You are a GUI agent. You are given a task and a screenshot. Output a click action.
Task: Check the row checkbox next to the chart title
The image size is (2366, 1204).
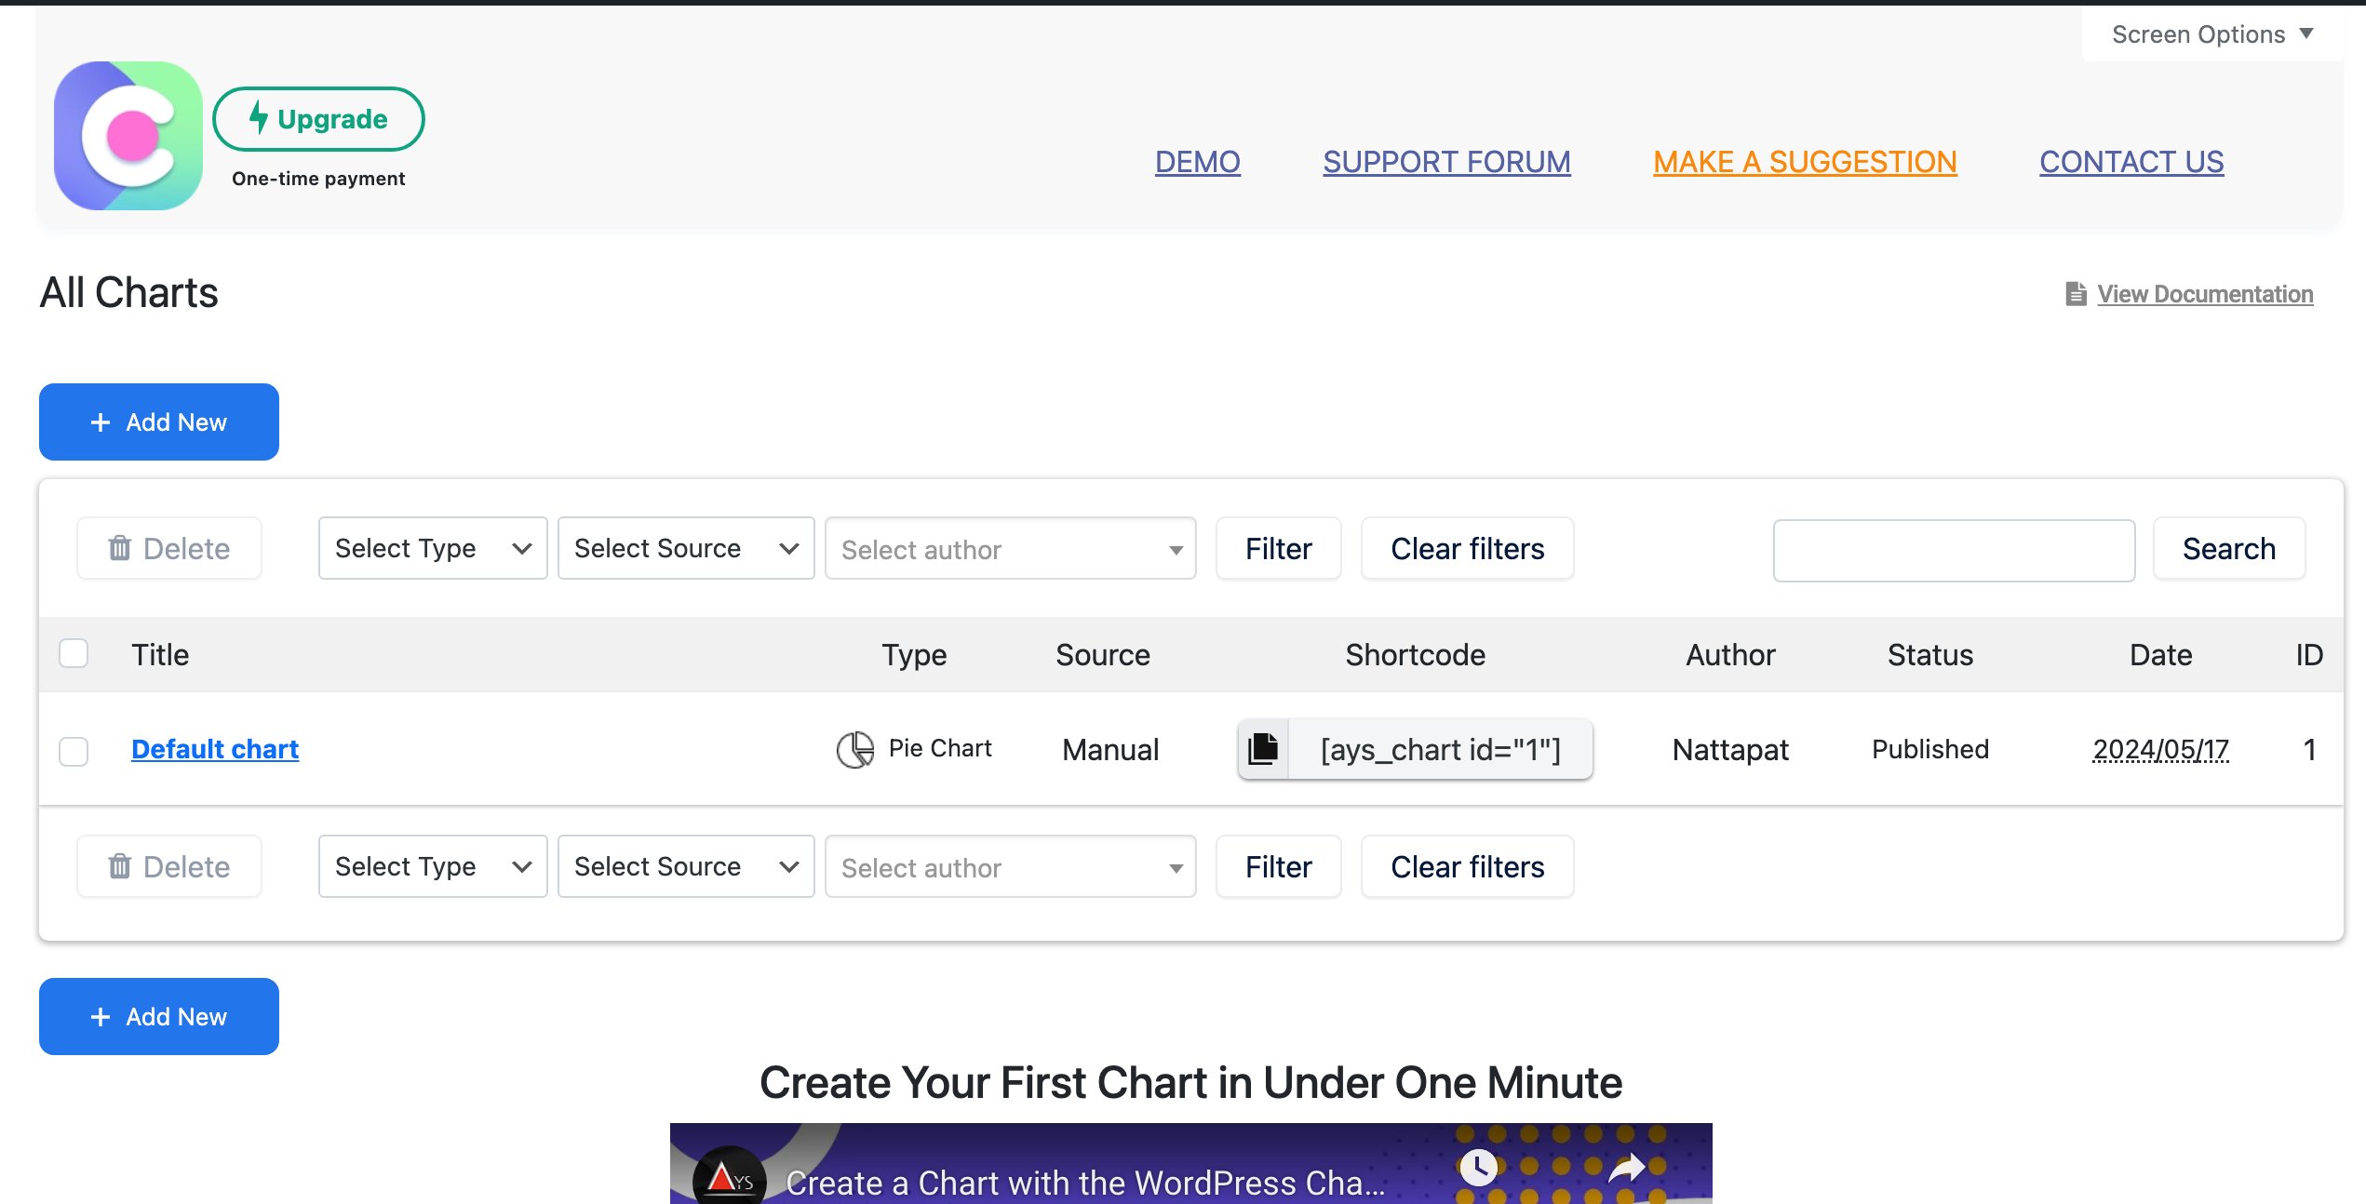click(x=74, y=750)
